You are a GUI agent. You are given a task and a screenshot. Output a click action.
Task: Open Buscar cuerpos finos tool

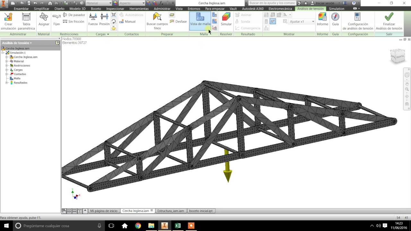tap(157, 21)
